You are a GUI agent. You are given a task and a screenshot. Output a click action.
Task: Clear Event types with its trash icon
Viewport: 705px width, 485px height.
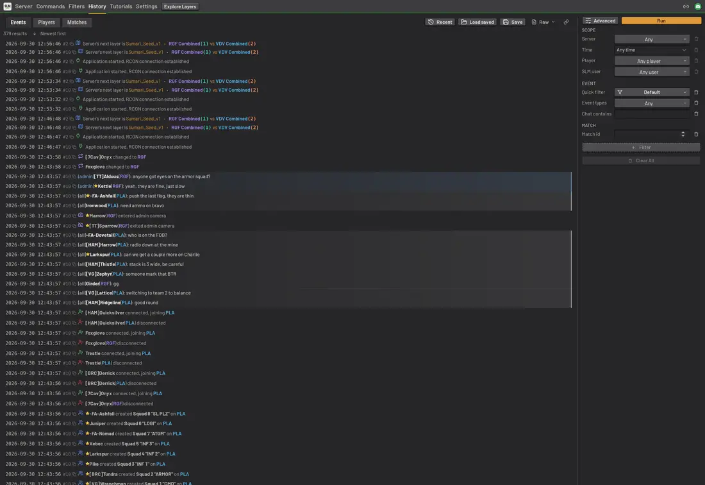tap(696, 103)
